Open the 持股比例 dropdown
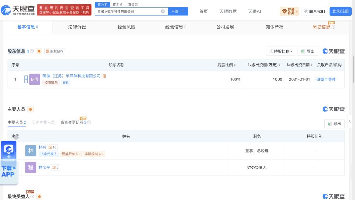The image size is (355, 200). (281, 51)
